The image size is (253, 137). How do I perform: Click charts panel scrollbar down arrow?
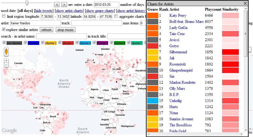(246, 130)
